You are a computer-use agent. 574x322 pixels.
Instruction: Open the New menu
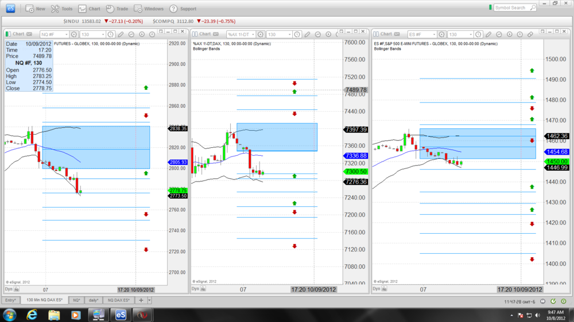coord(36,9)
